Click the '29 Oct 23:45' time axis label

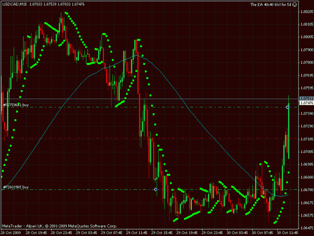[212, 232]
